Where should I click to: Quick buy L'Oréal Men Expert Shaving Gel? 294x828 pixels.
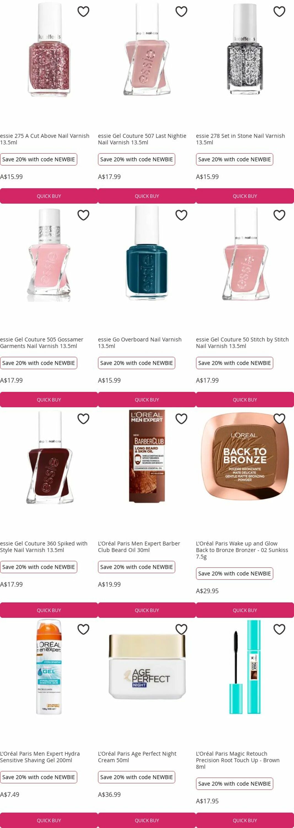49,820
